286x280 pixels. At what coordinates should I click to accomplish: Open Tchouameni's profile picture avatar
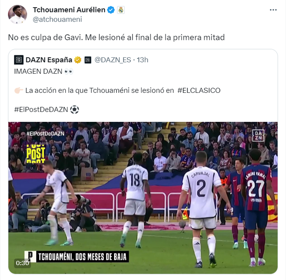(x=17, y=14)
